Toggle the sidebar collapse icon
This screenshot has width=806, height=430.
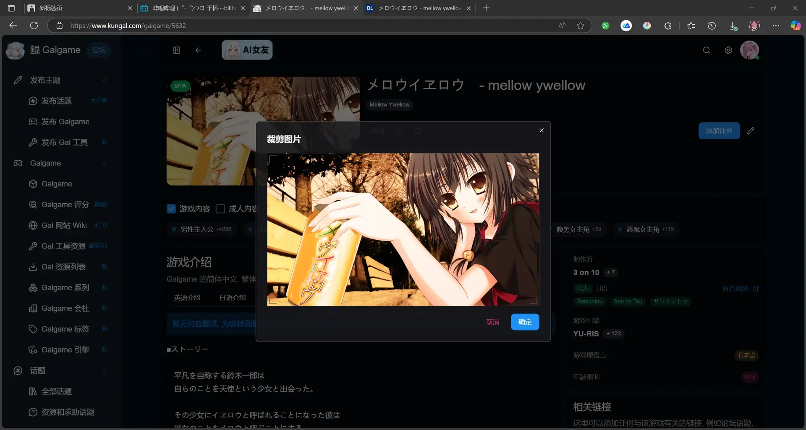click(x=176, y=50)
